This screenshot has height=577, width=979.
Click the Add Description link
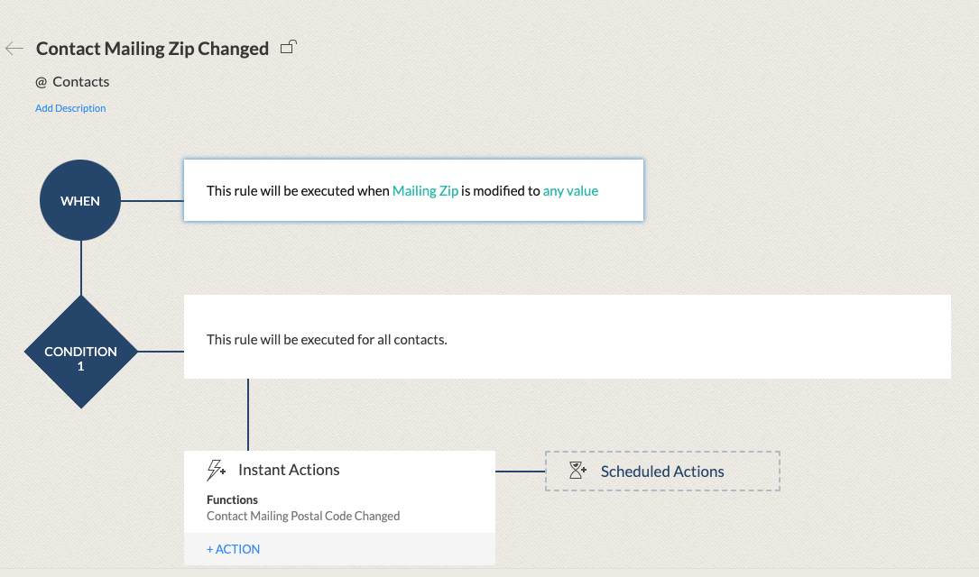pos(70,108)
